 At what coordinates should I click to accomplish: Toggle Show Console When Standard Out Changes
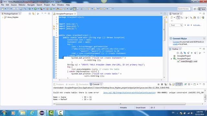point(177,84)
